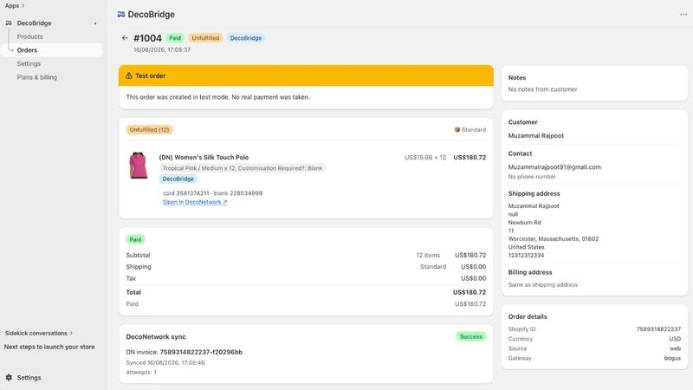Click the Unfulfilled badge in order header

205,38
